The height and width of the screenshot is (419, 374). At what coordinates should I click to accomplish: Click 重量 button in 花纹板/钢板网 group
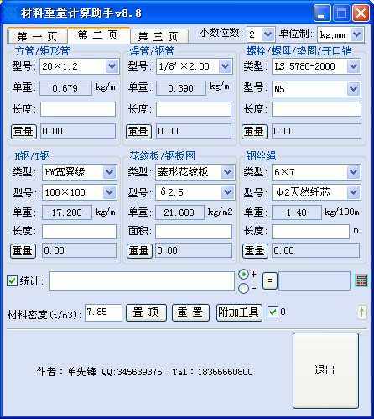[139, 250]
